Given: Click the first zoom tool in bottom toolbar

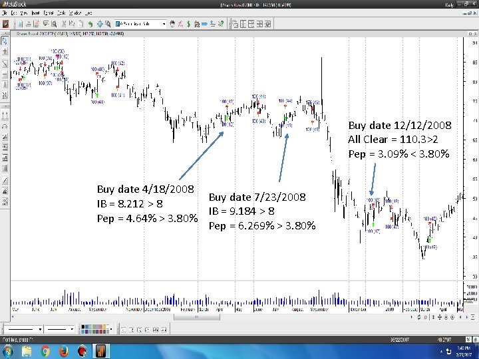Looking at the screenshot, I should point(124,329).
